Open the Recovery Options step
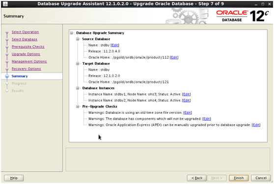Viewport: 274px width, 184px height. (26, 69)
